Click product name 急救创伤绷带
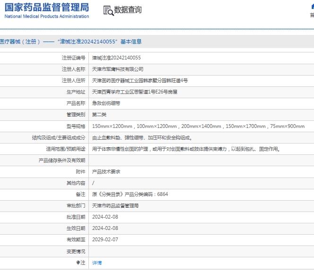The height and width of the screenshot is (271, 314). point(106,103)
